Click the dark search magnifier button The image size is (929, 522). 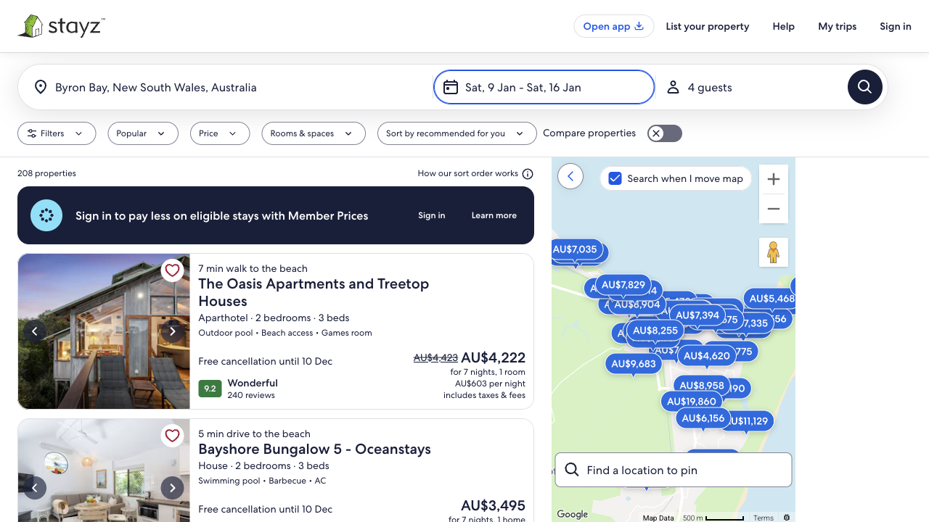point(865,87)
